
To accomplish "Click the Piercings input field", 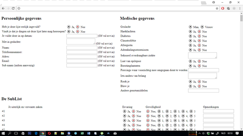I will [204, 70].
